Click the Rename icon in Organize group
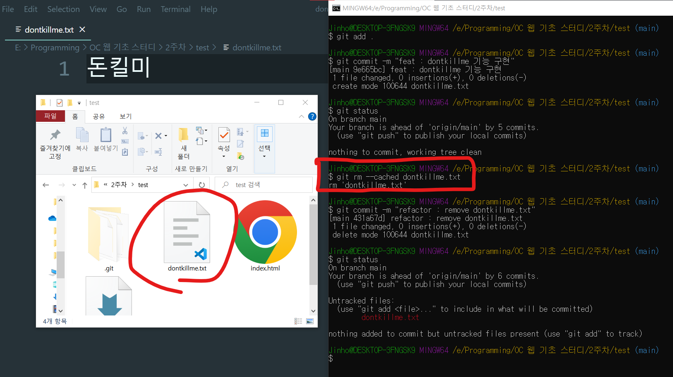The image size is (673, 377). point(158,152)
